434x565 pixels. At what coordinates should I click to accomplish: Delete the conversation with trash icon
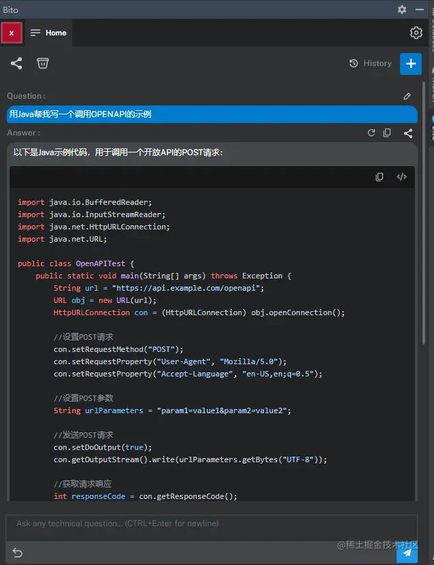42,63
